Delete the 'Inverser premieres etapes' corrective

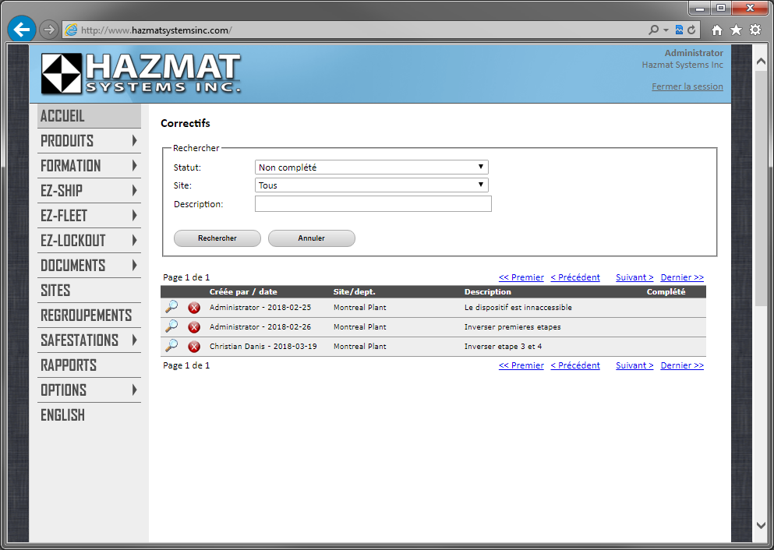[x=194, y=327]
